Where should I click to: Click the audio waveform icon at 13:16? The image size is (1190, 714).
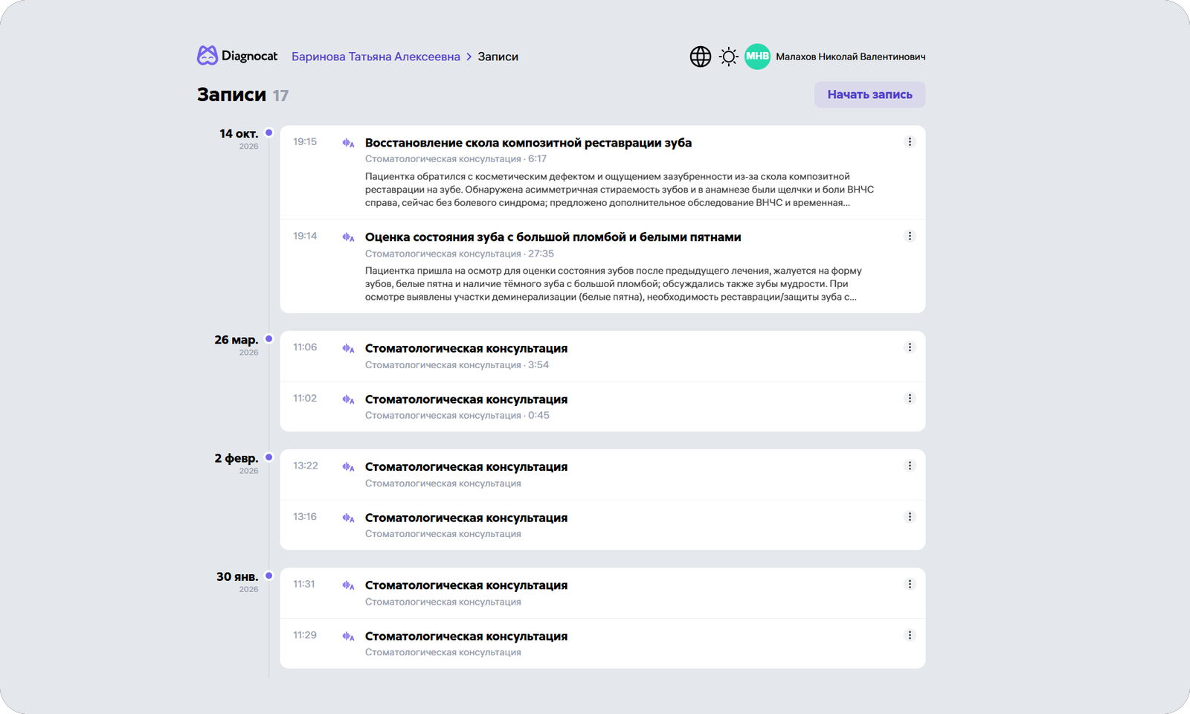tap(348, 518)
